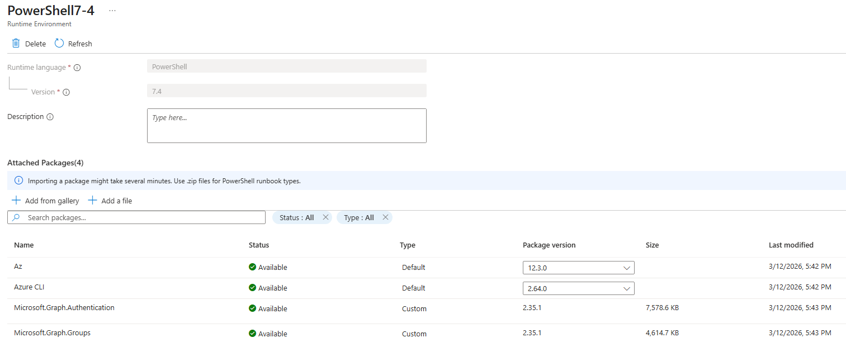
Task: Click the Runtime Environment subtitle
Action: [x=39, y=25]
